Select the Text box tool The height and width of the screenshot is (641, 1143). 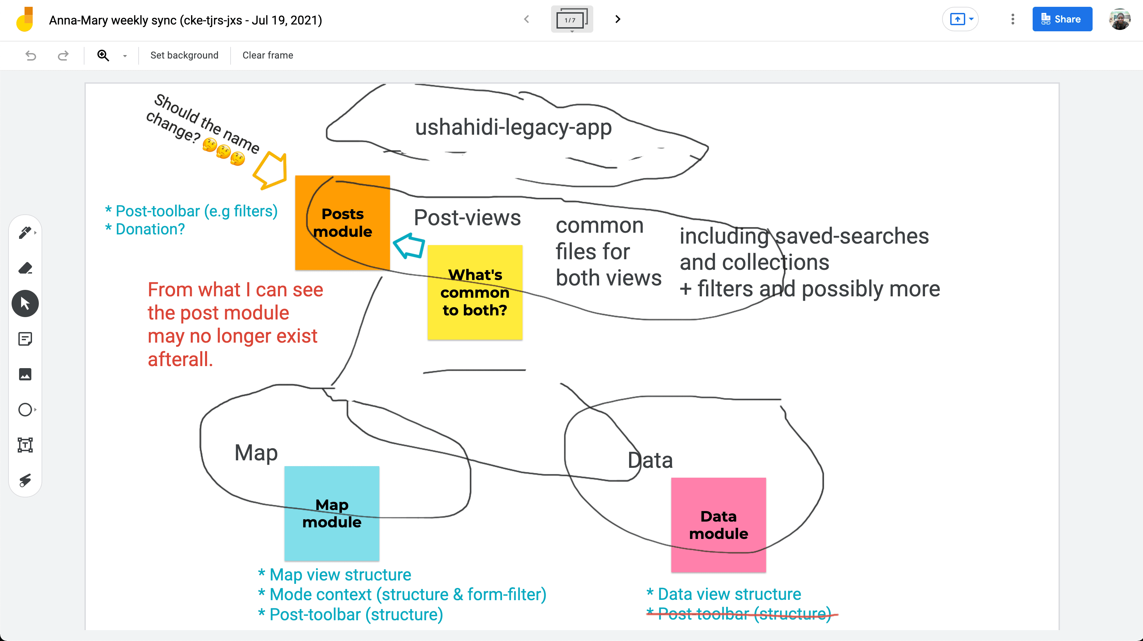[25, 445]
